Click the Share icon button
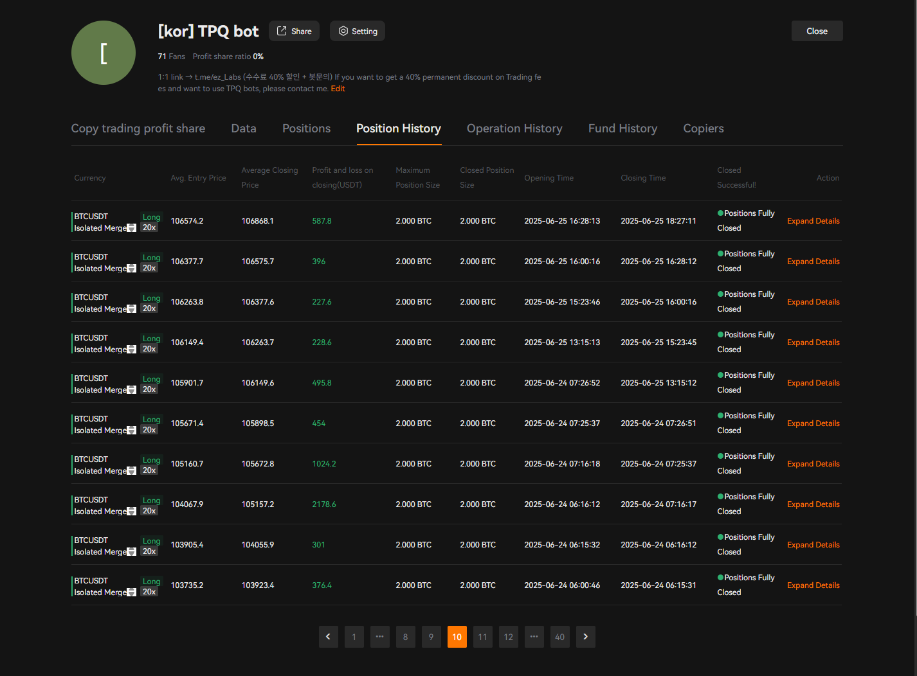 pos(294,31)
